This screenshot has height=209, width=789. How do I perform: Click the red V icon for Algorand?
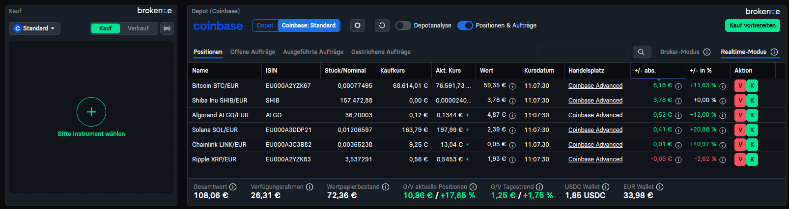point(740,115)
